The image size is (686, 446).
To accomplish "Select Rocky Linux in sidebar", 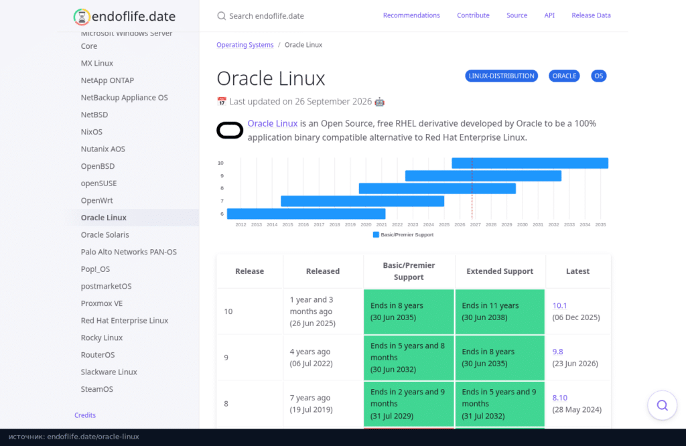I will point(102,338).
